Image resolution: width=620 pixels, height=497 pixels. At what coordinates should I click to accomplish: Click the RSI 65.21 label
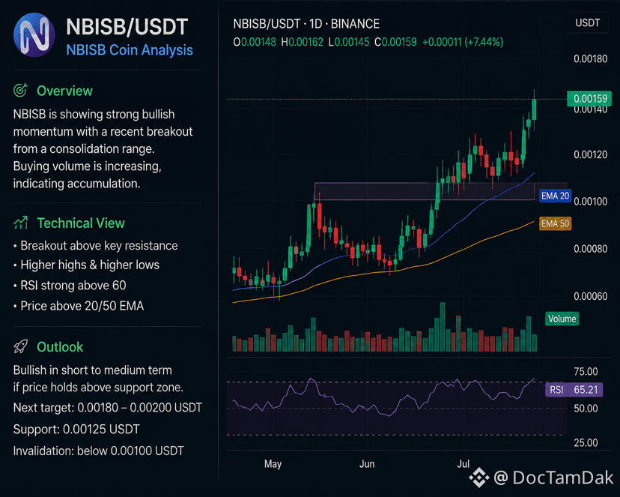pyautogui.click(x=574, y=390)
